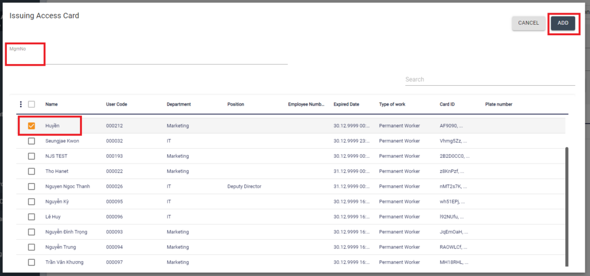This screenshot has width=590, height=276.
Task: Sort by the Name column header
Action: (x=52, y=104)
